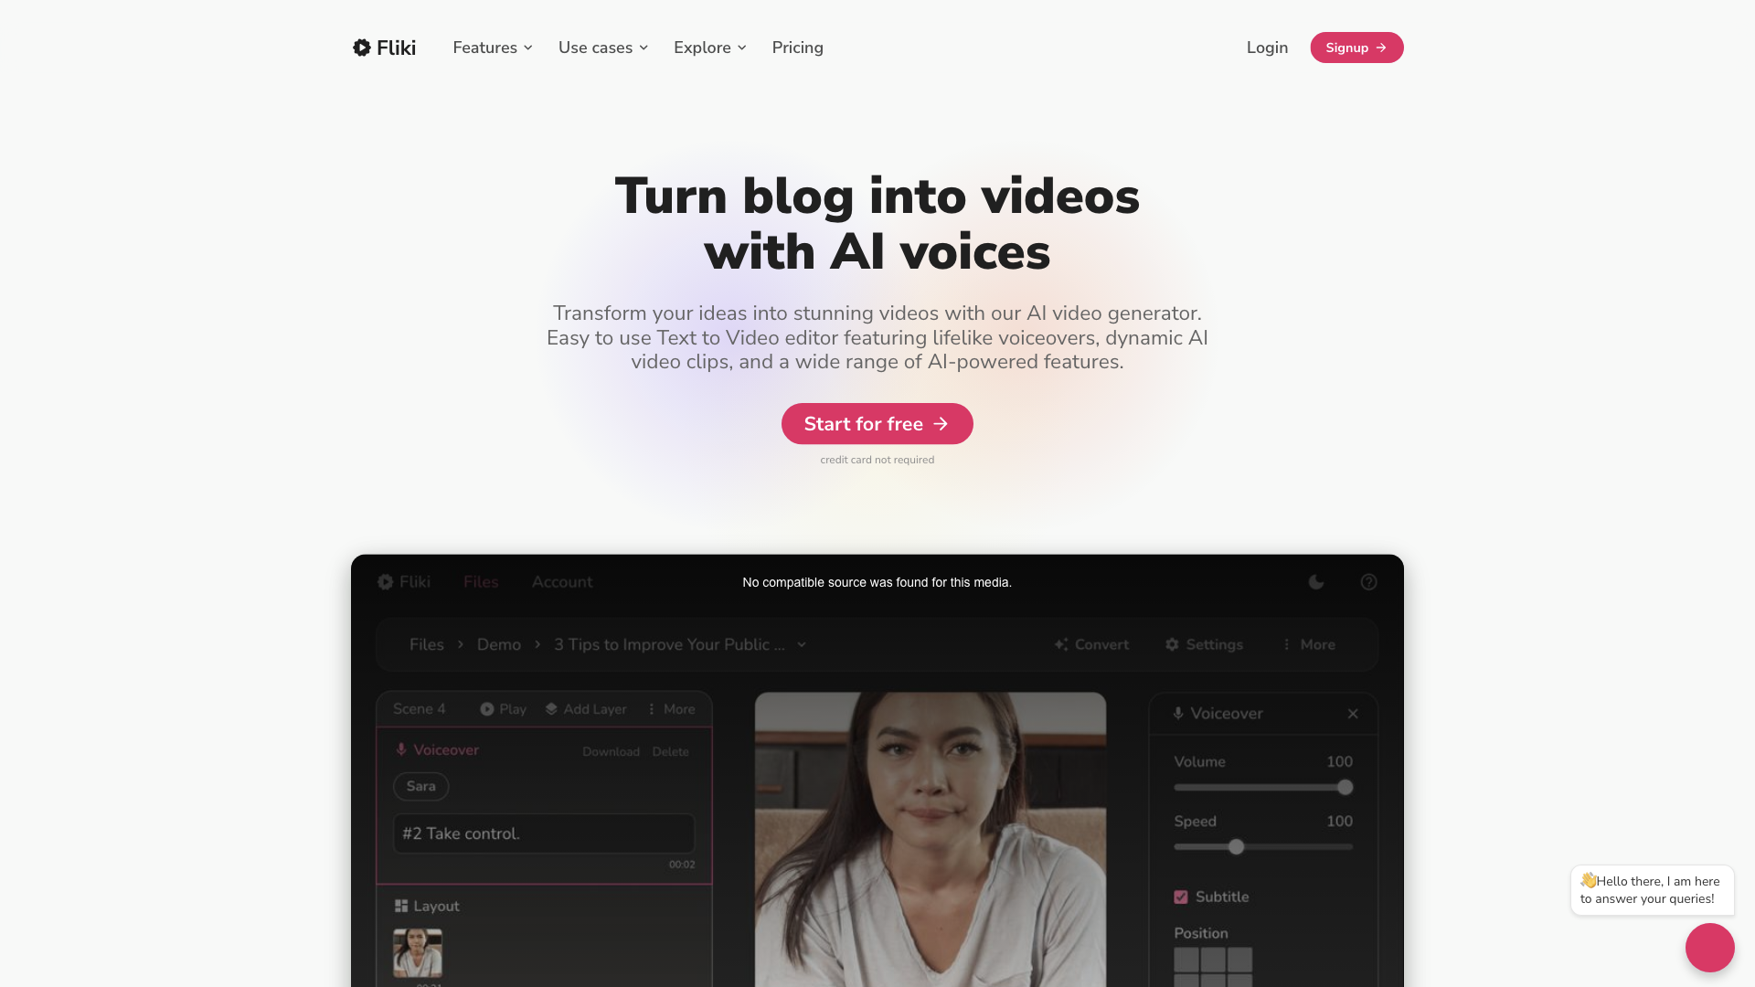Expand the More options in Scene 4
The image size is (1755, 987).
coord(672,708)
